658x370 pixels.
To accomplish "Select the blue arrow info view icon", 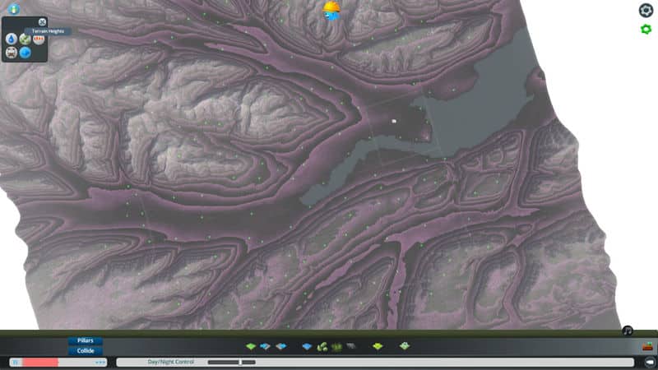I will (25, 53).
